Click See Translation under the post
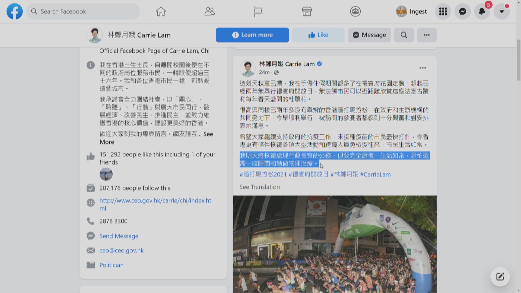The image size is (521, 293). [x=259, y=187]
